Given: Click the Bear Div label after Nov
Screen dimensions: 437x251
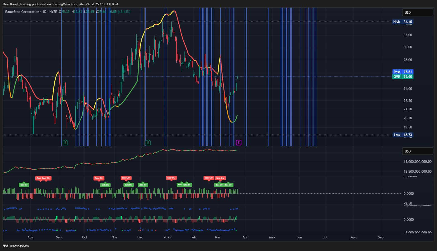Looking at the screenshot, I should (126, 178).
